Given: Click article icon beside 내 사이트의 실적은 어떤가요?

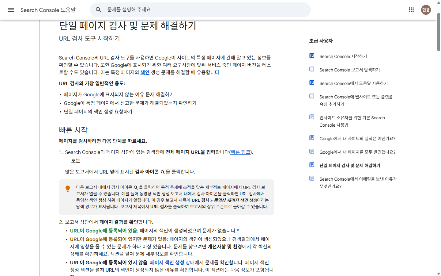Looking at the screenshot, I should (x=312, y=138).
